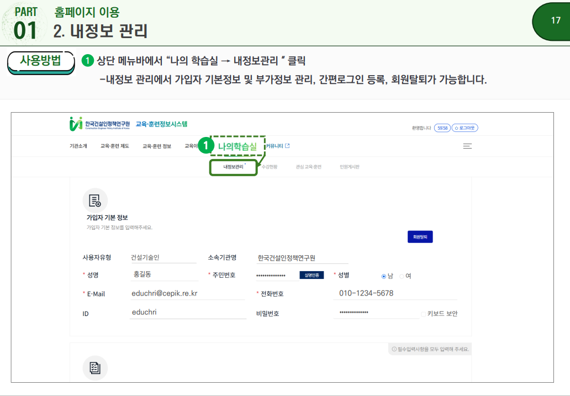Select the 수강현황 submenu tab
The height and width of the screenshot is (396, 570).
(x=270, y=167)
